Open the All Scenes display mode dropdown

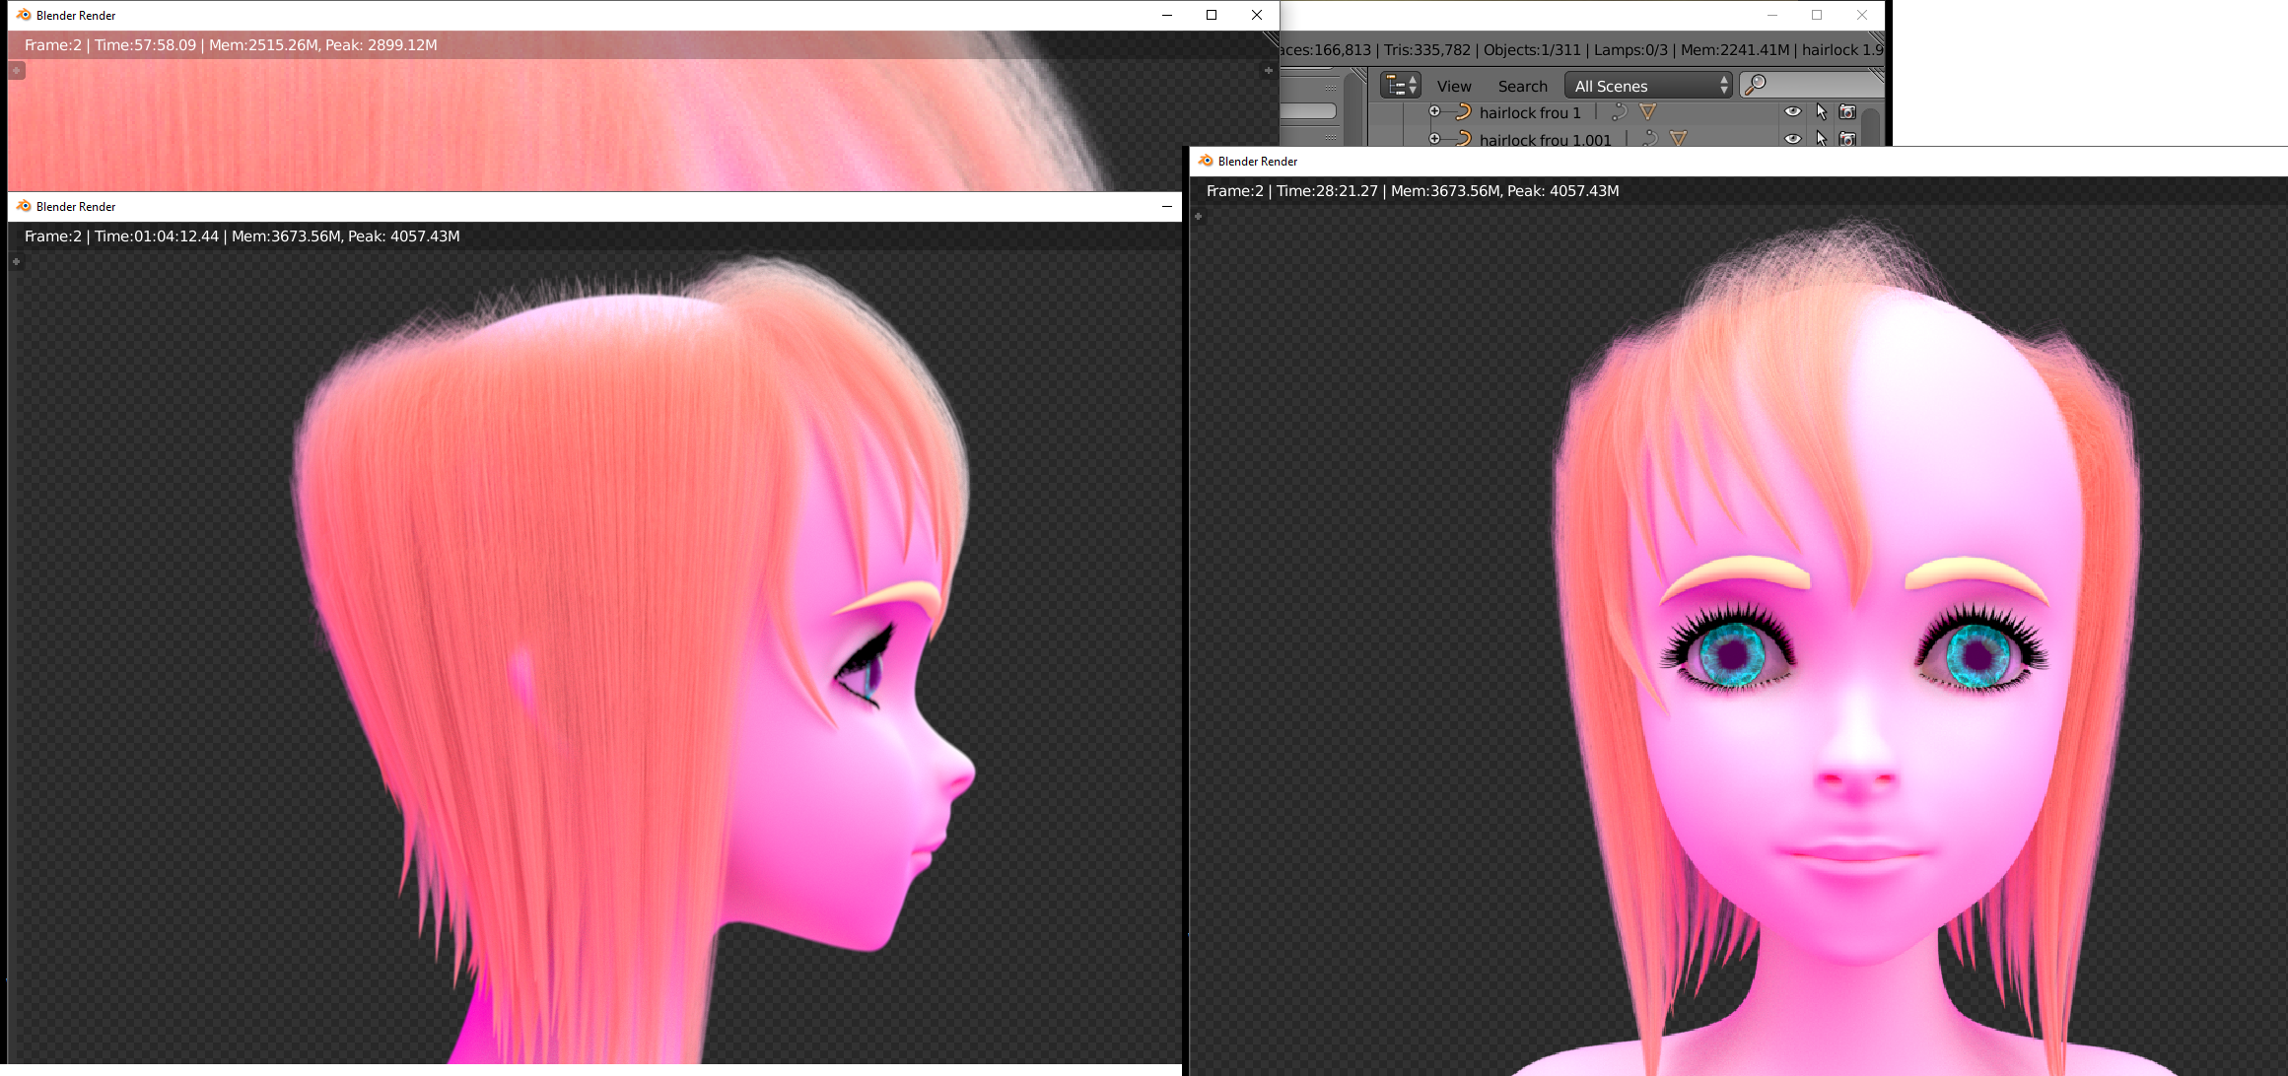(x=1648, y=86)
